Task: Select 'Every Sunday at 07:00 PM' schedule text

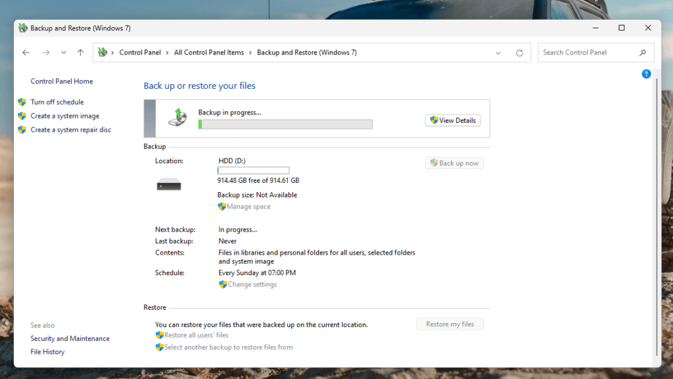Action: [x=257, y=272]
